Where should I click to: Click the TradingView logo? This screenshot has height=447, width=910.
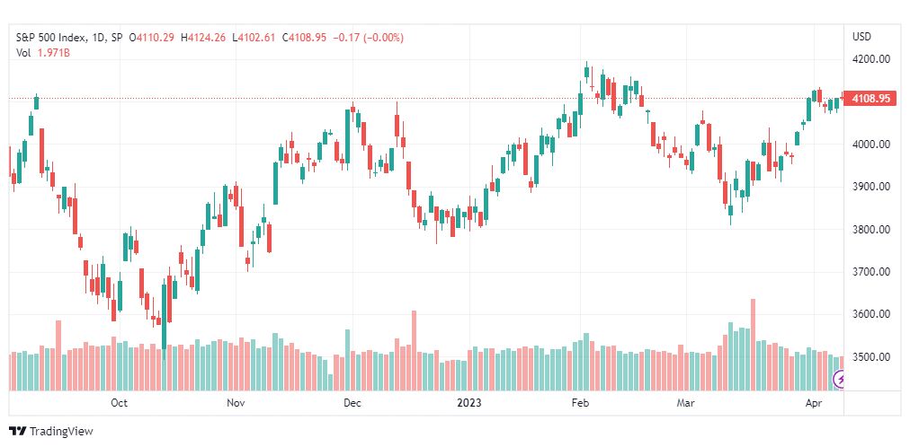51,432
